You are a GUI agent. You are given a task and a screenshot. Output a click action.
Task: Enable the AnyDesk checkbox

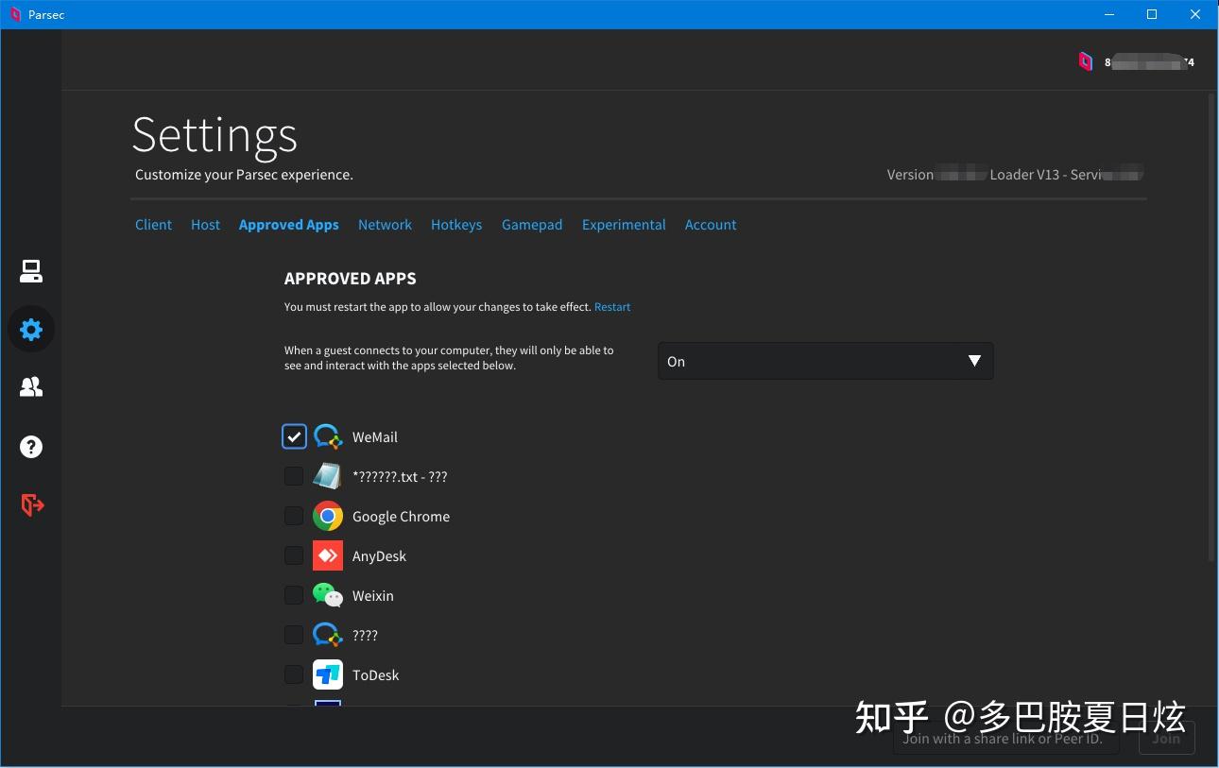click(294, 555)
